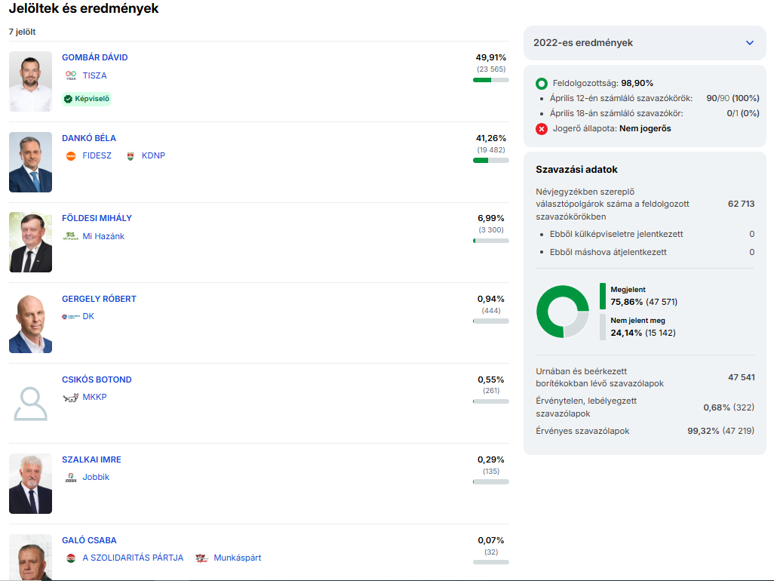This screenshot has height=581, width=774.
Task: Click the DK party logo icon
Action: pos(71,317)
